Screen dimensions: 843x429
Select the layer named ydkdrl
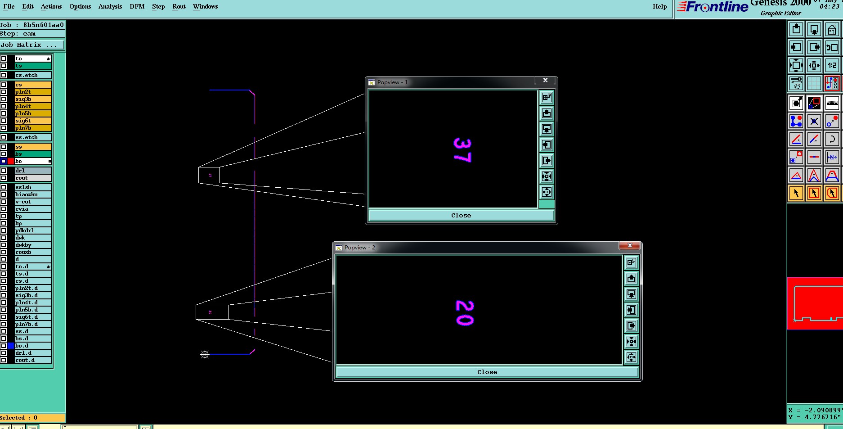tap(33, 230)
